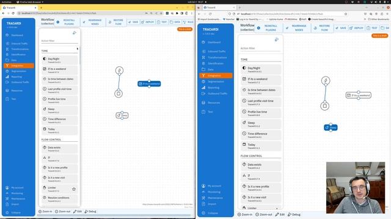Image resolution: width=391 pixels, height=219 pixels.
Task: Open Dashboard in left window sidebar
Action: (17, 35)
